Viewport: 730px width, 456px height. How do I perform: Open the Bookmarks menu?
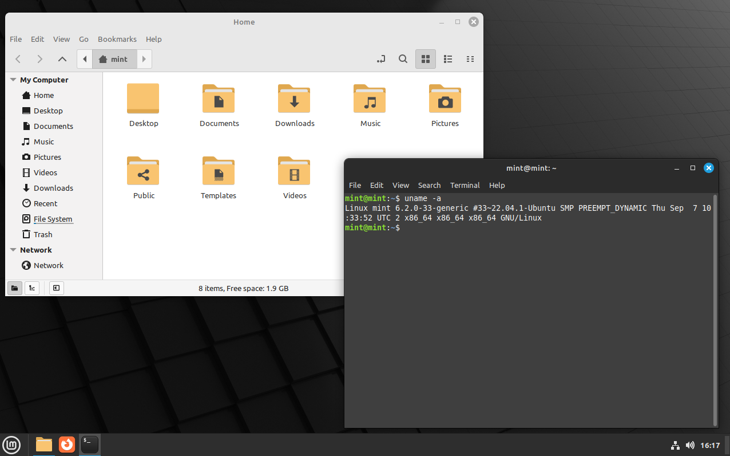(x=117, y=39)
